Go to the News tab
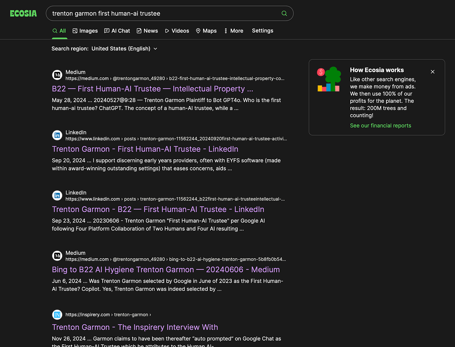The width and height of the screenshot is (455, 347). (147, 31)
